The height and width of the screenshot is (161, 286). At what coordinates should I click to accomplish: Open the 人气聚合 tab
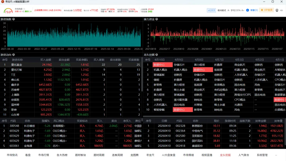coord(244,155)
